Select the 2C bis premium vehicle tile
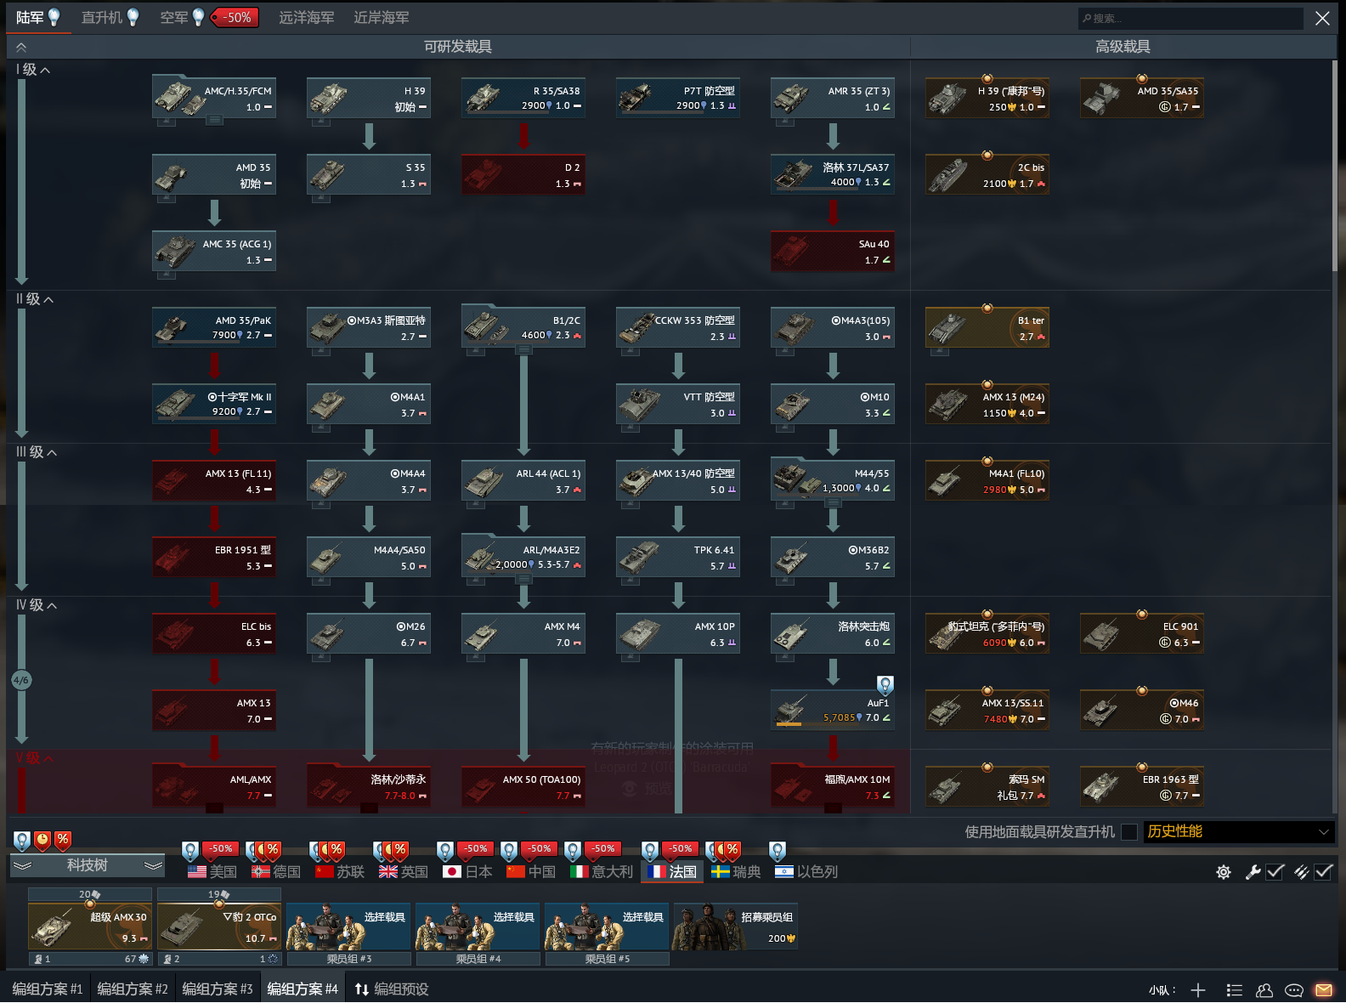 987,174
